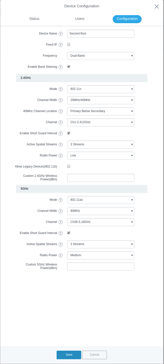Click help icon for 40MHz Channel Location
Screen dimensions: 164x364
(x=61, y=111)
